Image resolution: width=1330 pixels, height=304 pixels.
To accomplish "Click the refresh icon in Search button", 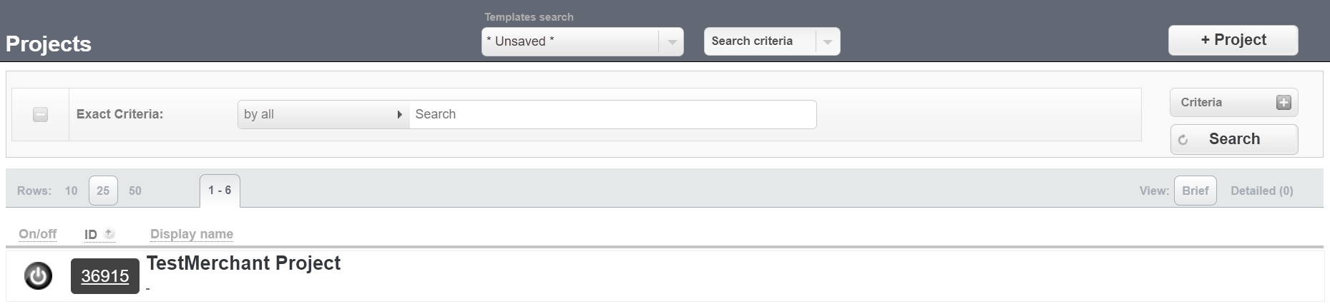I will click(1183, 140).
